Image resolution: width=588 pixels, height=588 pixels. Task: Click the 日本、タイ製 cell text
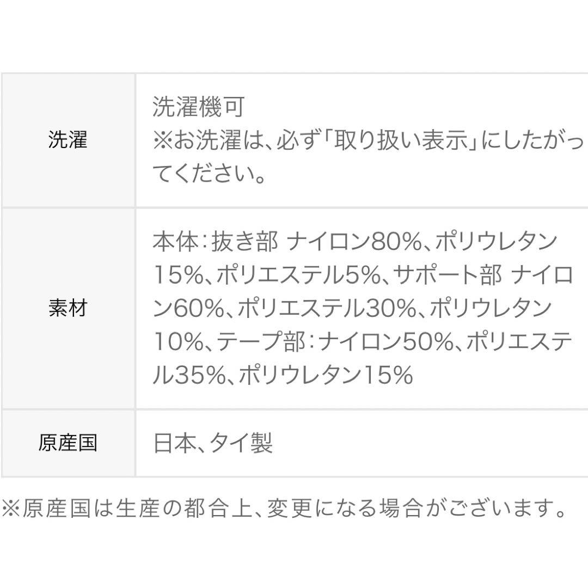tap(213, 443)
